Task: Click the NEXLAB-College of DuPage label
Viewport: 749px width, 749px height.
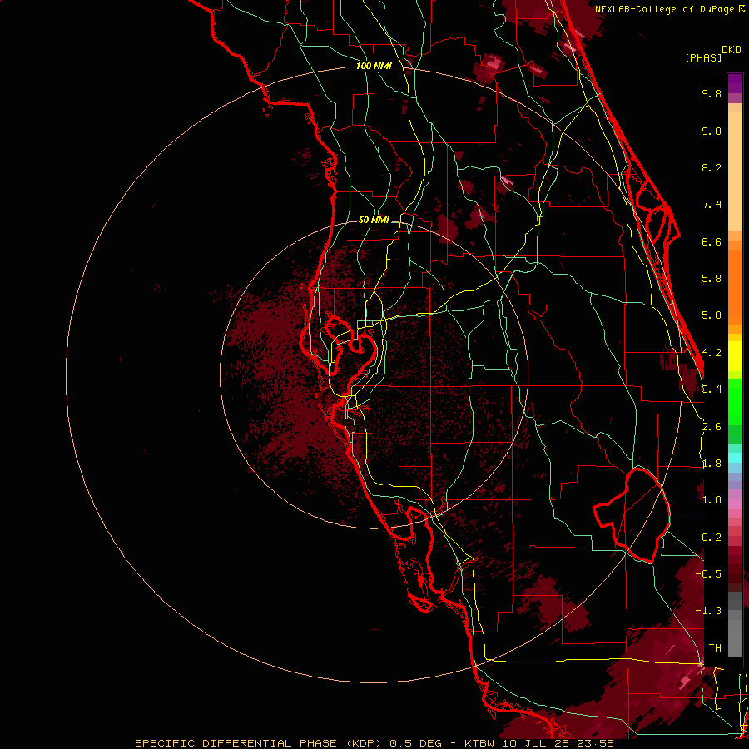Action: (x=665, y=9)
